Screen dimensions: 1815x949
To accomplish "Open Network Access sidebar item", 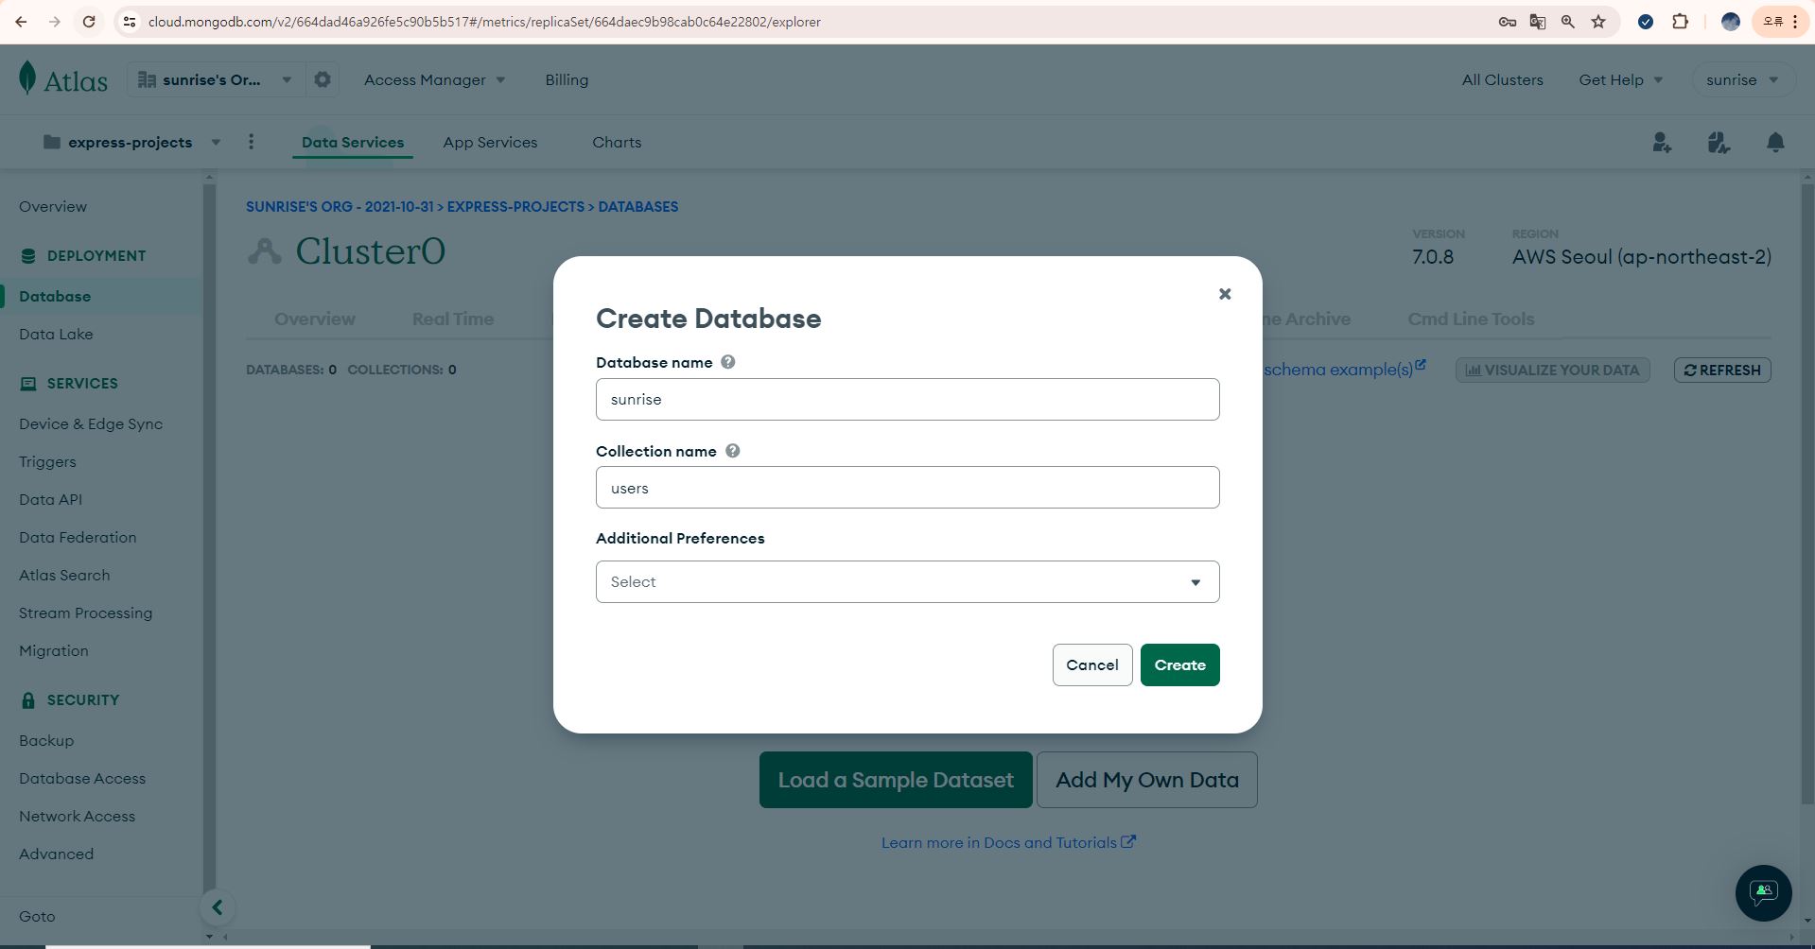I will pyautogui.click(x=77, y=816).
